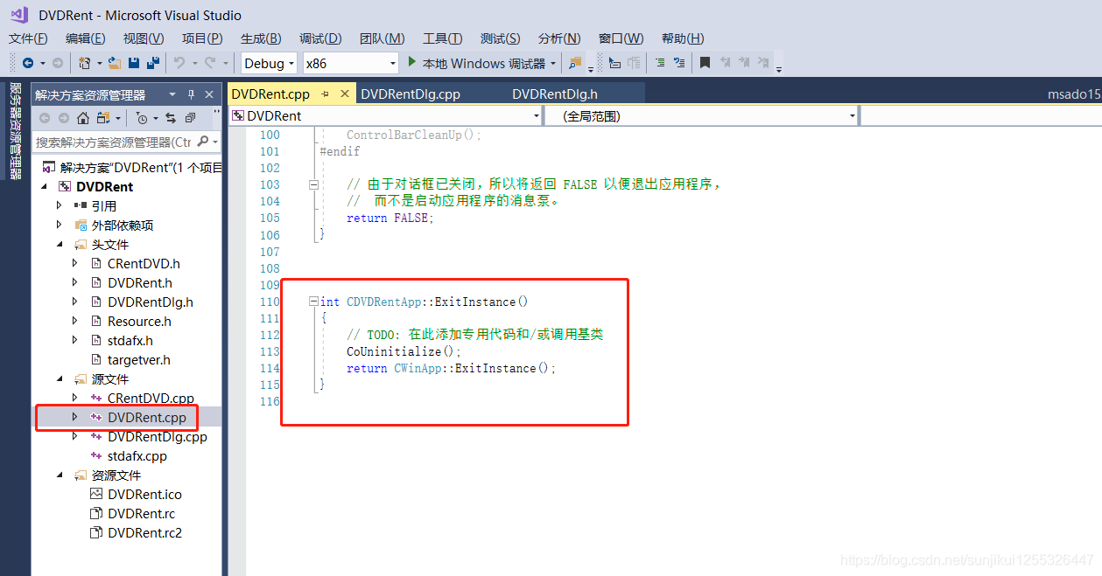Screen dimensions: 1102x576
Task: Select DVDRent.ico resource
Action: click(x=144, y=494)
